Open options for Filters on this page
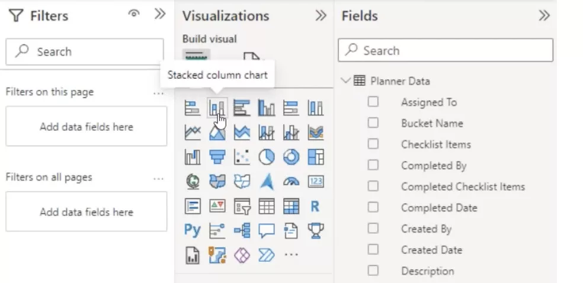 point(158,93)
